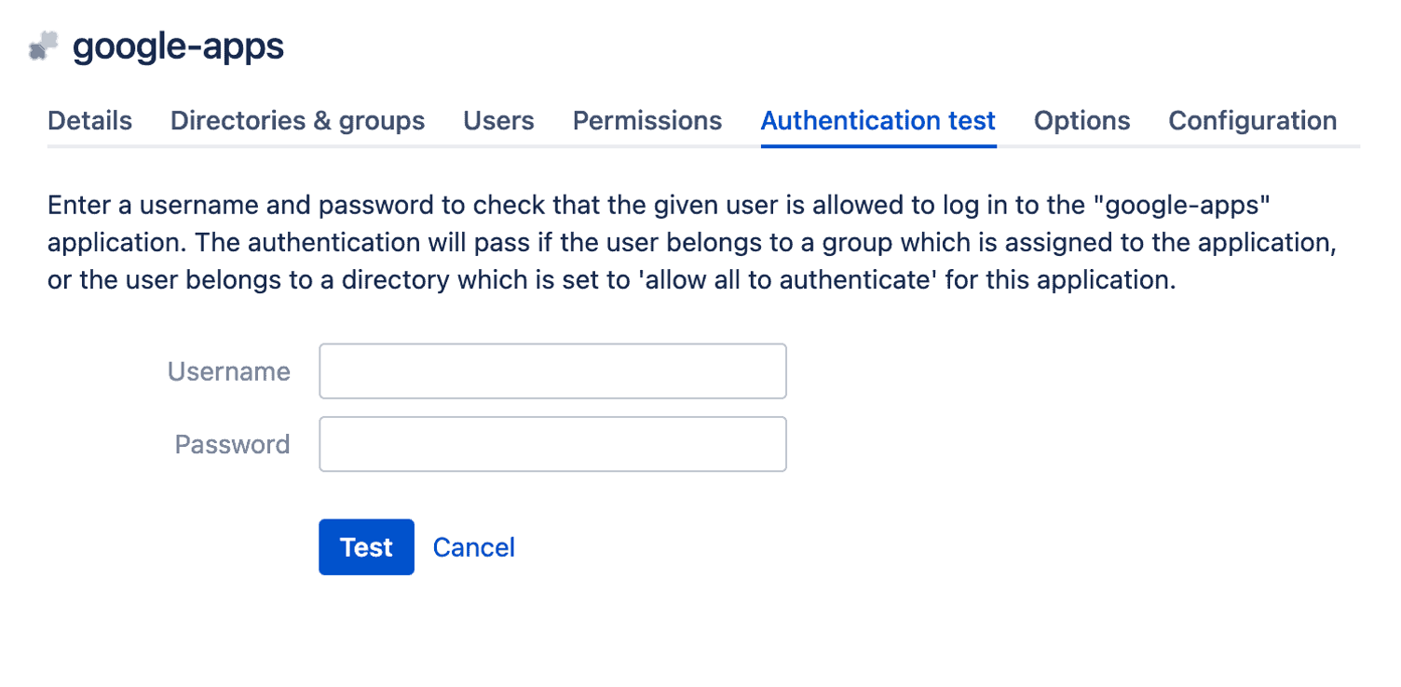
Task: Run the authentication with Test button
Action: pyautogui.click(x=366, y=547)
